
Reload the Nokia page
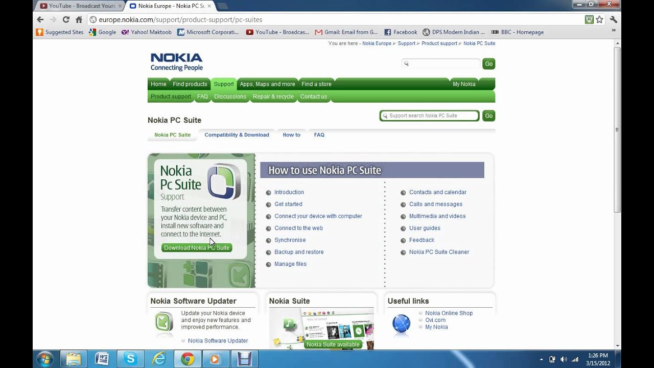tap(66, 19)
